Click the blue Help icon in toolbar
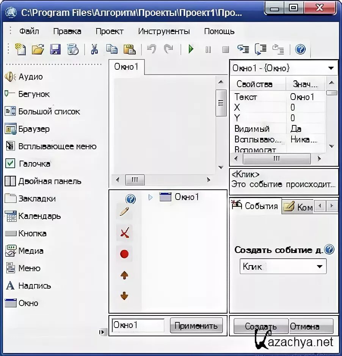This screenshot has width=342, height=356. (x=300, y=49)
